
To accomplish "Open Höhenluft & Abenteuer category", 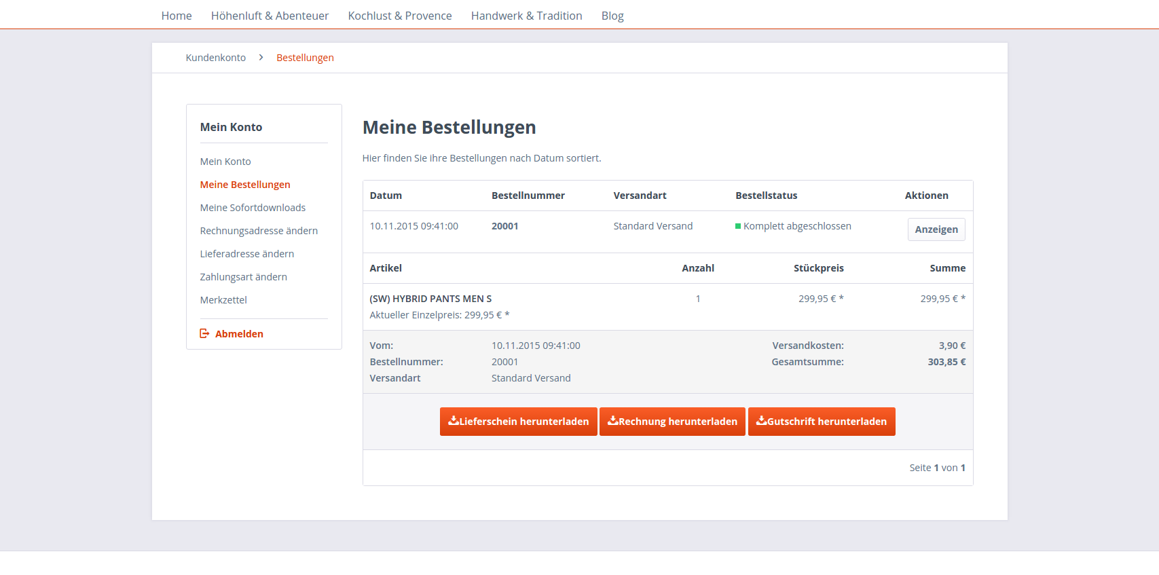I will pyautogui.click(x=270, y=16).
